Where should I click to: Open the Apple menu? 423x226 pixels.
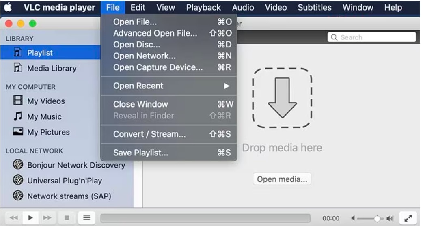coord(8,8)
